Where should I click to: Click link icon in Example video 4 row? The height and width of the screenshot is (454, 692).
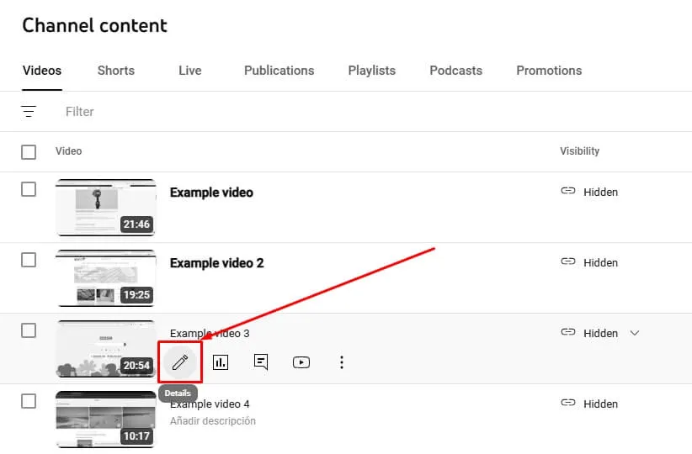568,404
